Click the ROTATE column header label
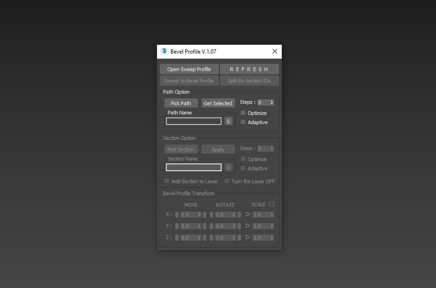This screenshot has width=436, height=288. (x=225, y=205)
